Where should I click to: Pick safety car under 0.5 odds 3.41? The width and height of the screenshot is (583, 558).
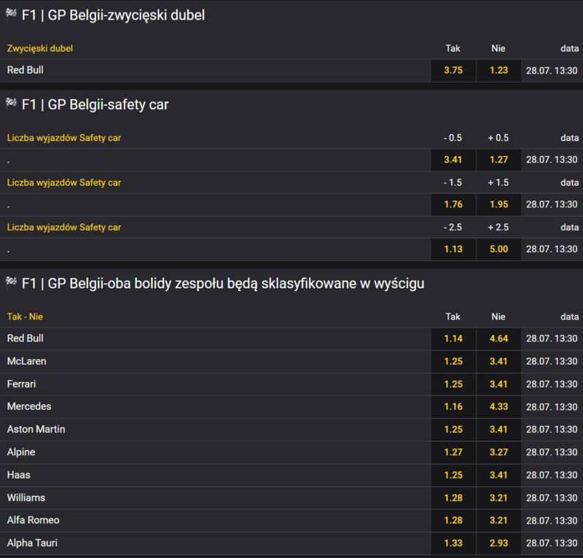coord(453,160)
